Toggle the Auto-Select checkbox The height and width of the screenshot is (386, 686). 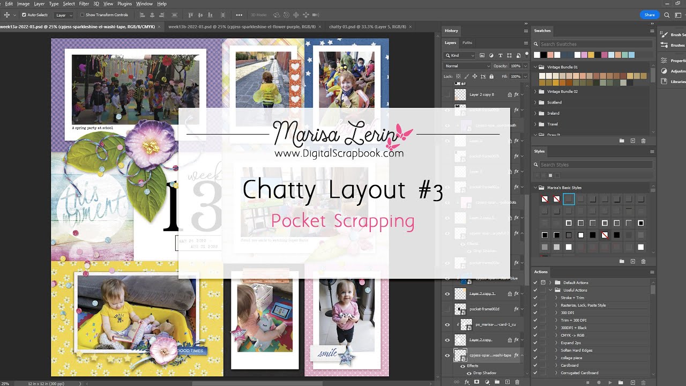(x=24, y=15)
